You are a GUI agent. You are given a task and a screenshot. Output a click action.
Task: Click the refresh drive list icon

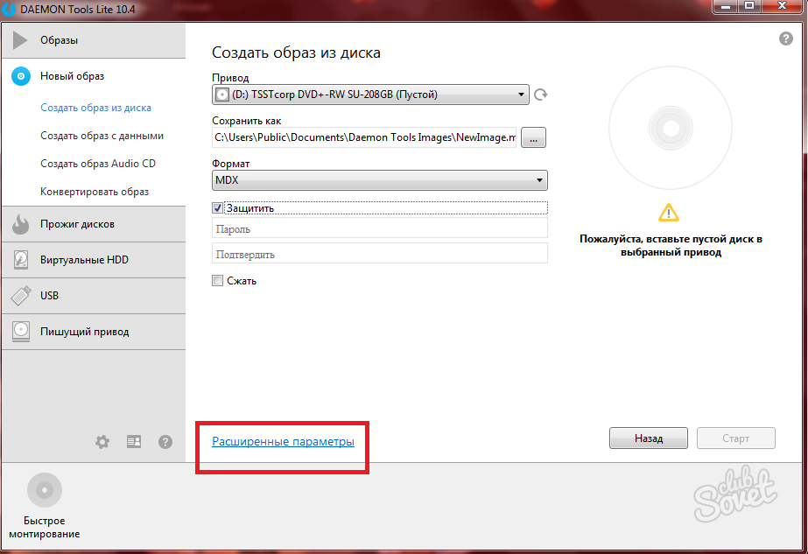[541, 95]
